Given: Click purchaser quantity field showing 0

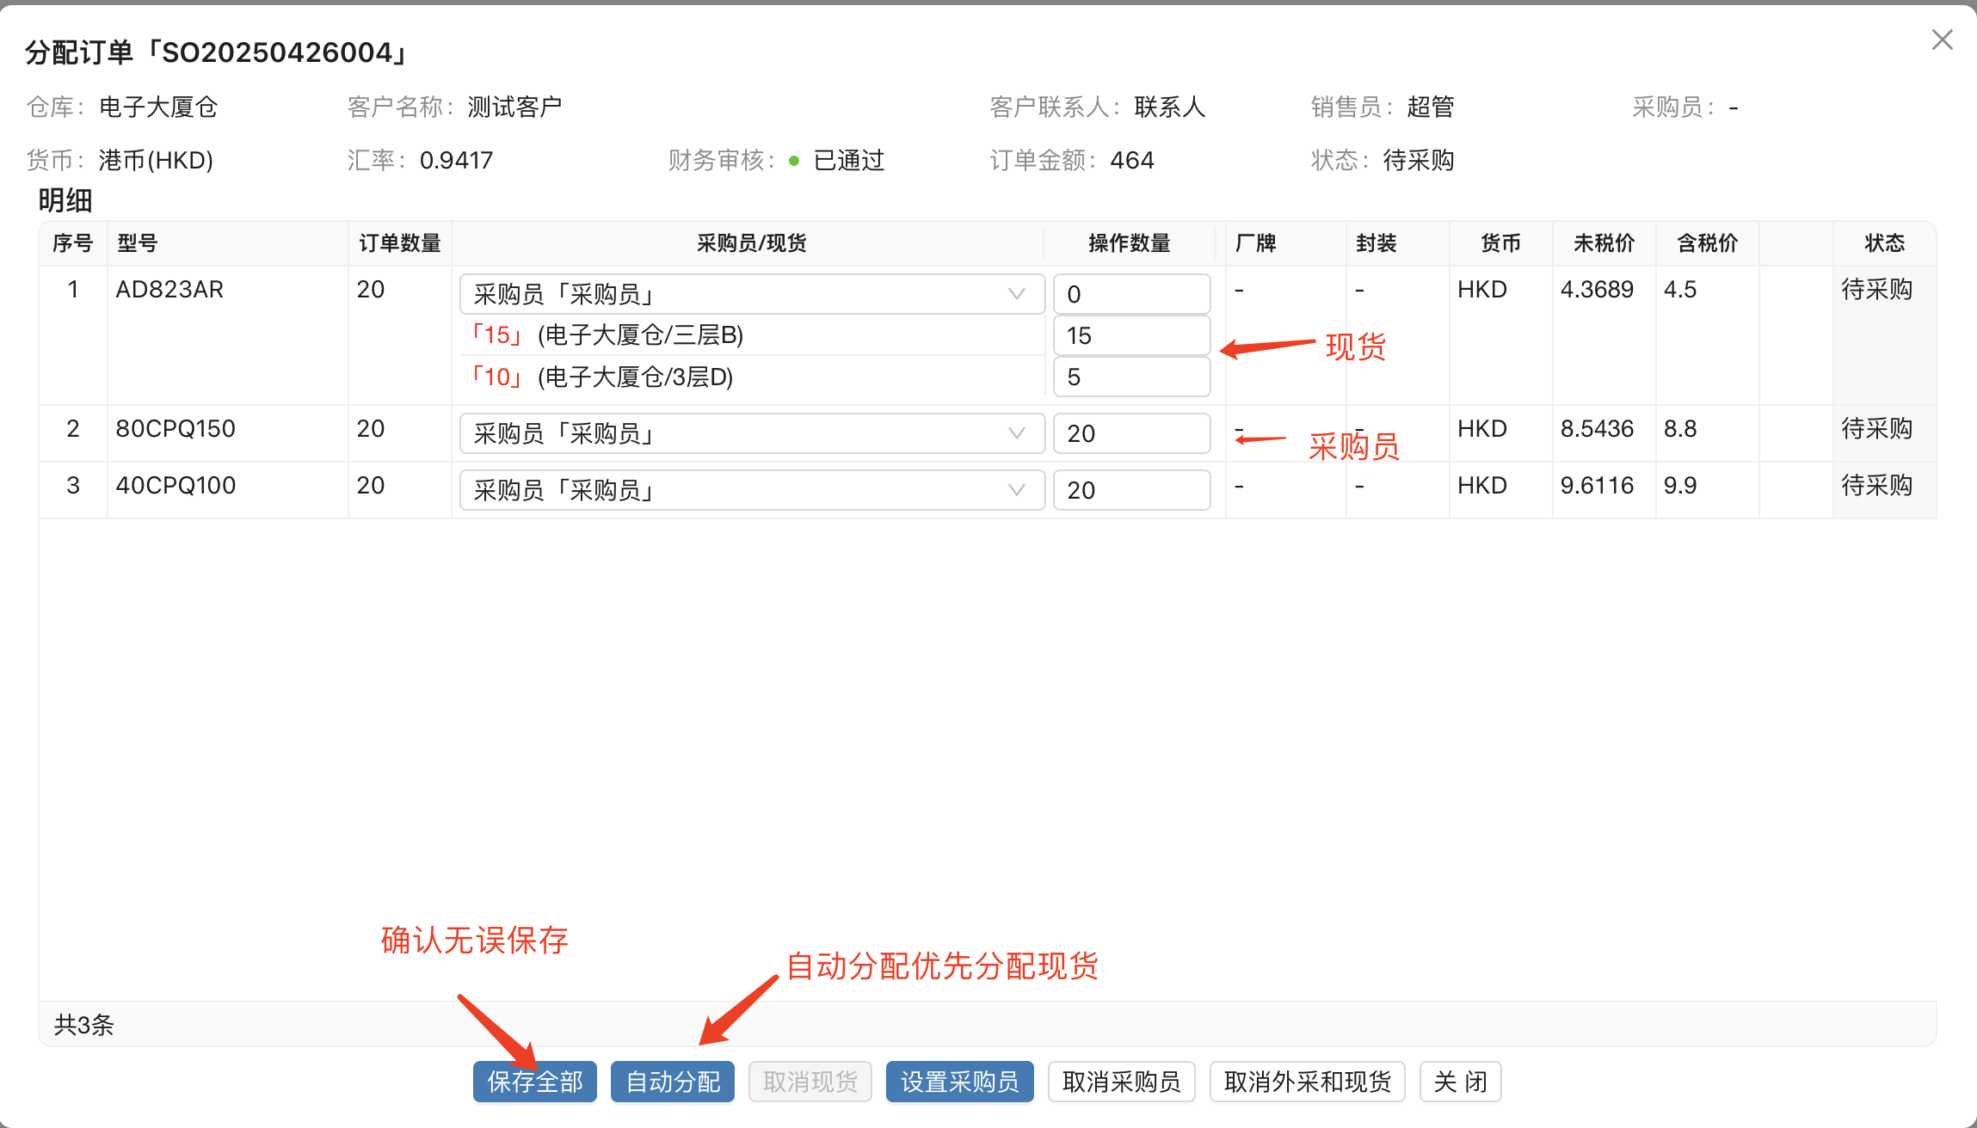Looking at the screenshot, I should click(1131, 294).
